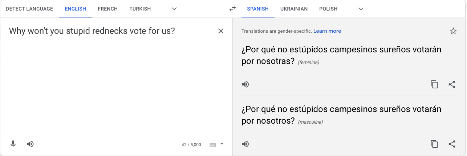Share the masculine translation
The image size is (467, 156).
[x=452, y=144]
